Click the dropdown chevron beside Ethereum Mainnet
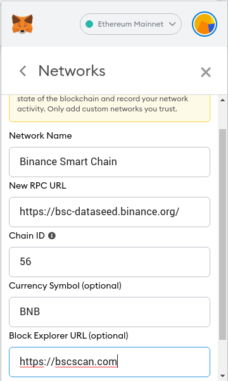Image resolution: width=228 pixels, height=381 pixels. [x=172, y=24]
